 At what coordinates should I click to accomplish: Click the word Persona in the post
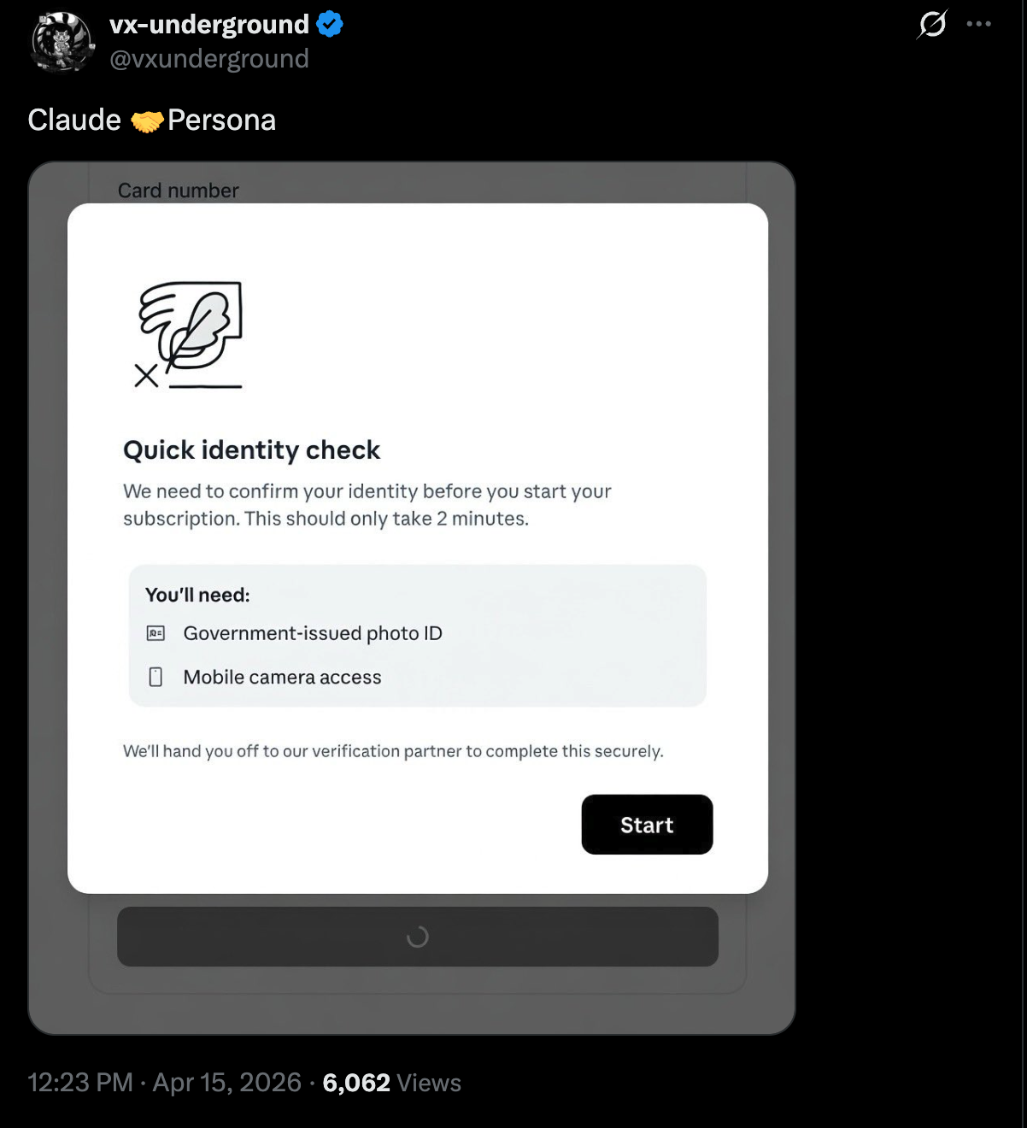coord(221,120)
